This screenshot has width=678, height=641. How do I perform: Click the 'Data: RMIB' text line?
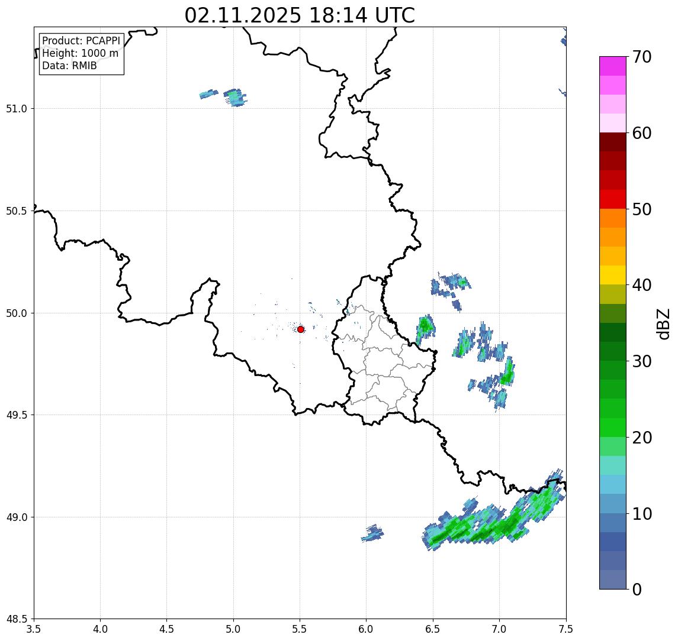[x=69, y=66]
